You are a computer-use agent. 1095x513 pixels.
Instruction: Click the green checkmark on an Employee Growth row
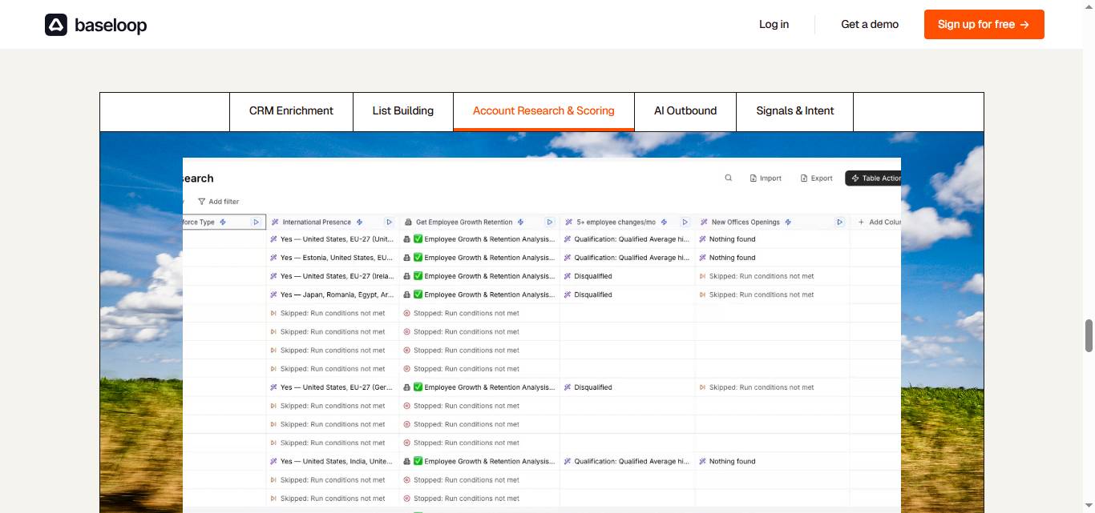418,238
